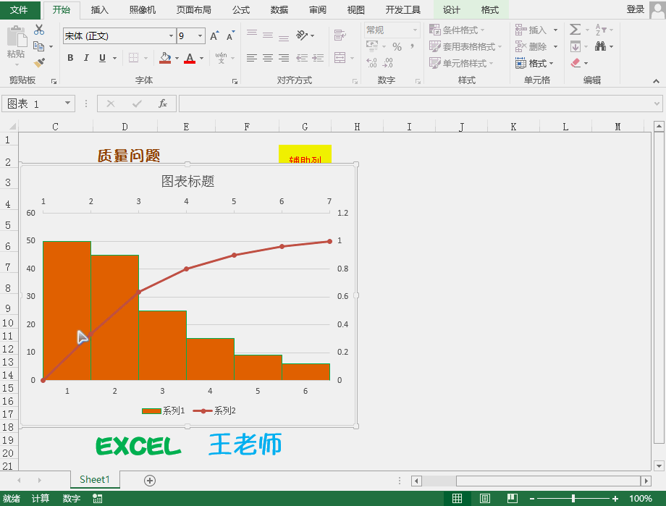Viewport: 666px width, 506px height.
Task: Click the Clear eraser icon
Action: (576, 63)
